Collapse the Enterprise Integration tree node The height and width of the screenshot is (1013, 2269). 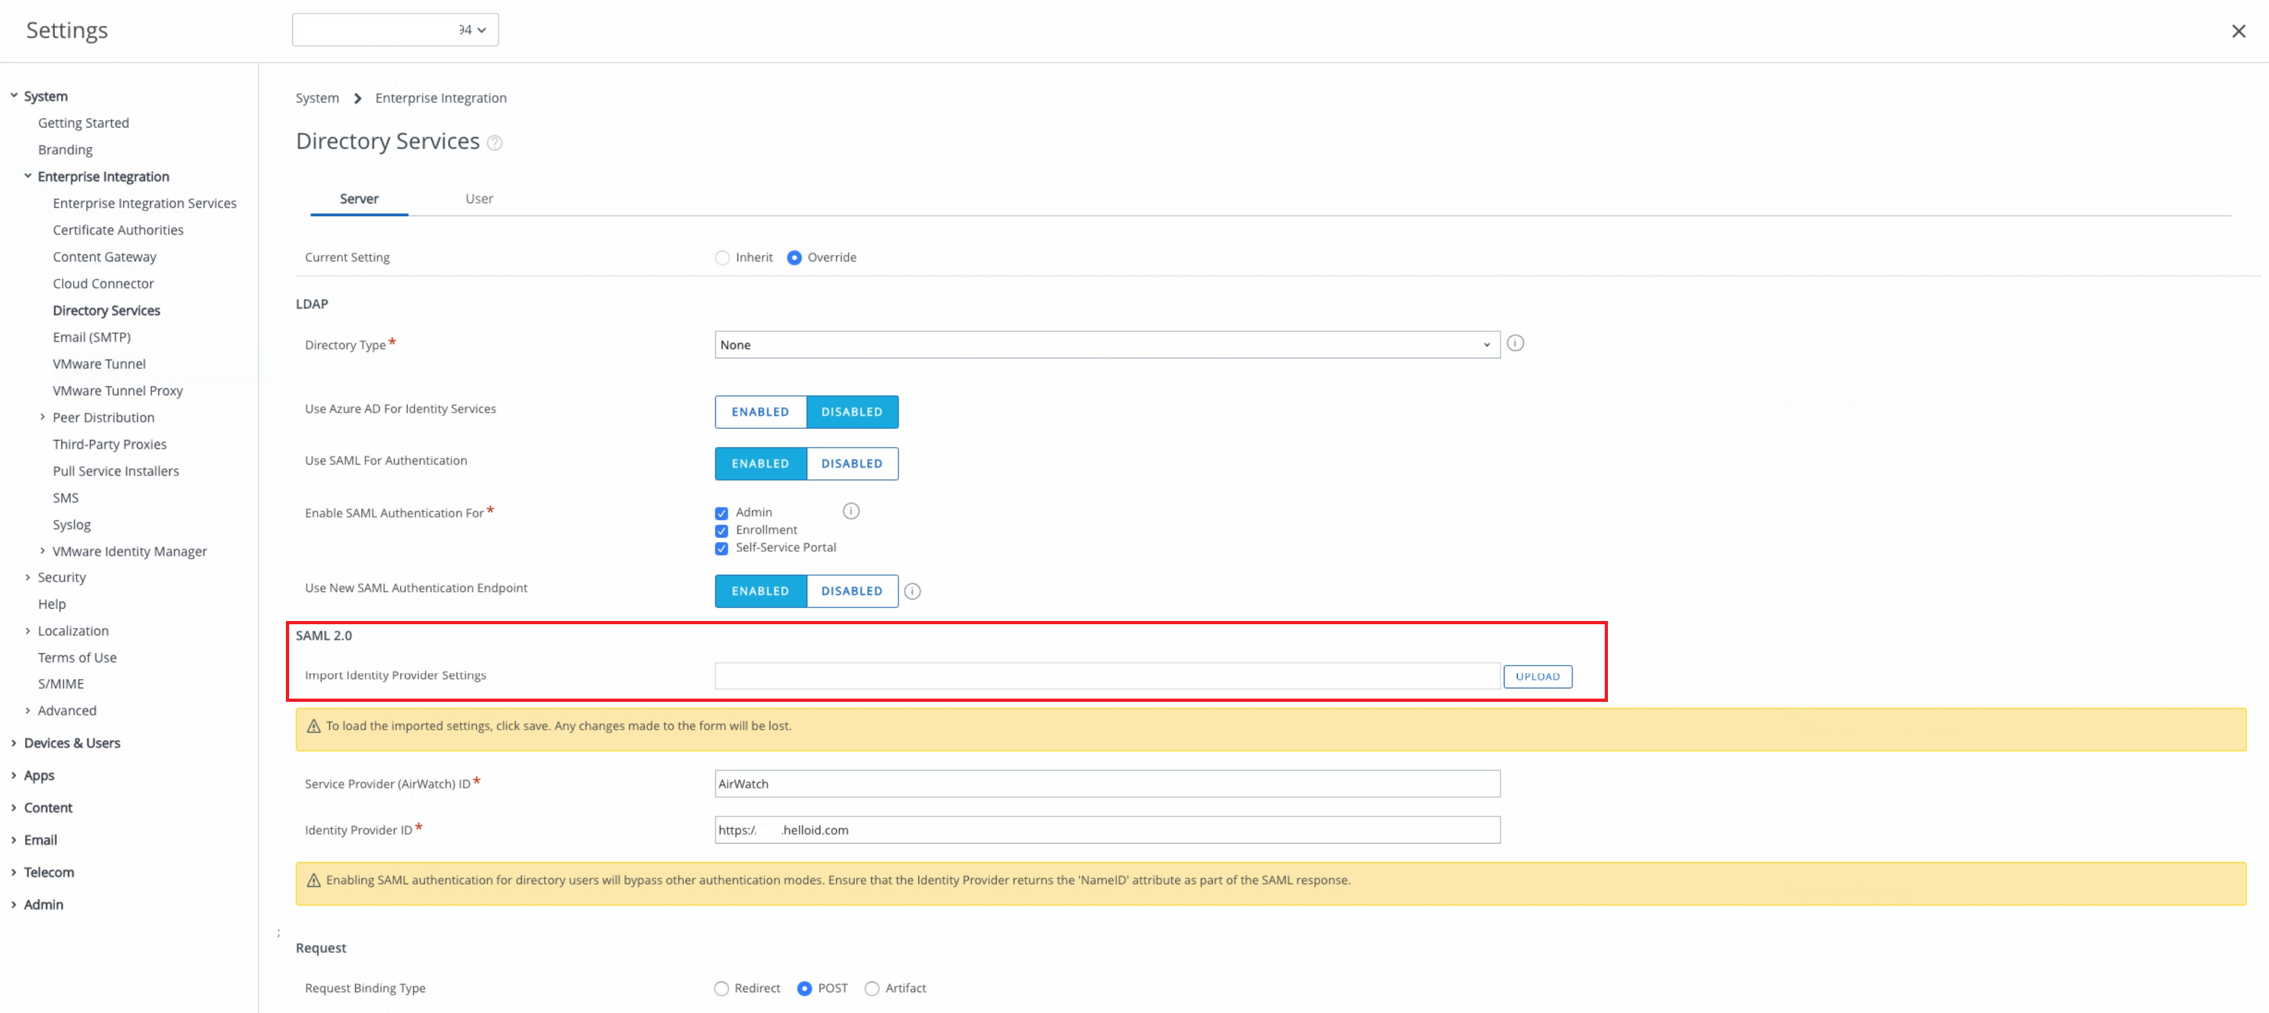pyautogui.click(x=28, y=176)
